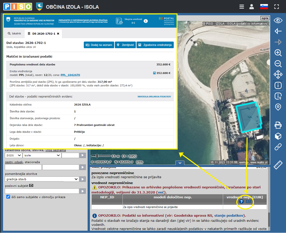Switch to the Iskalnik tab

click(x=15, y=33)
